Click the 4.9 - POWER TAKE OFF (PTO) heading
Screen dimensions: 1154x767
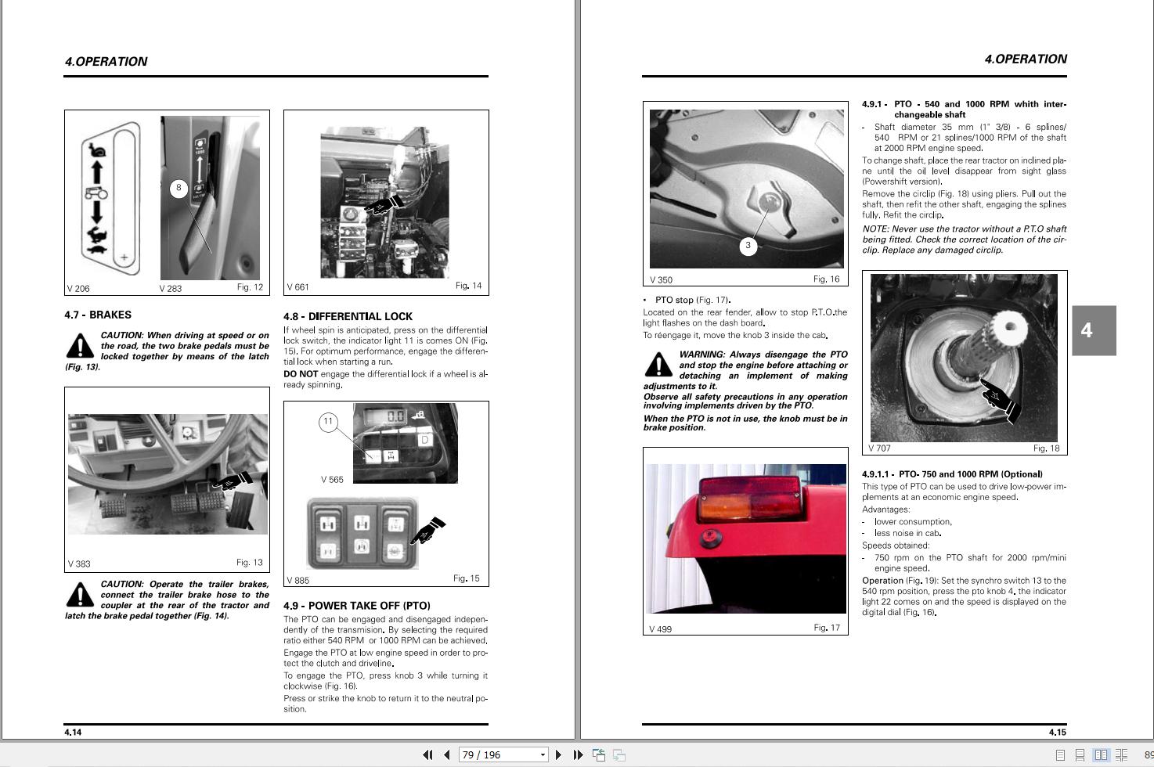357,606
